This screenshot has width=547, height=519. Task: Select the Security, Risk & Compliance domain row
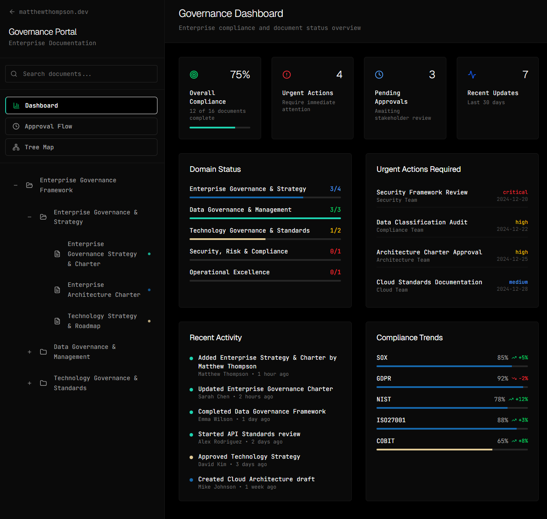pos(265,254)
